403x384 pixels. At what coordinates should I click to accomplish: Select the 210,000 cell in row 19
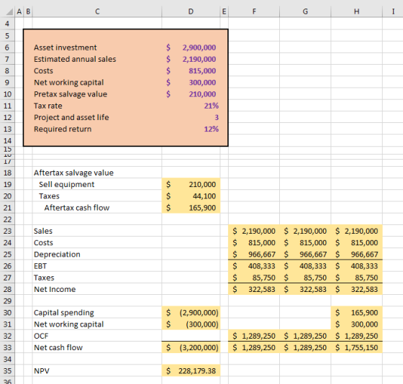coord(191,184)
